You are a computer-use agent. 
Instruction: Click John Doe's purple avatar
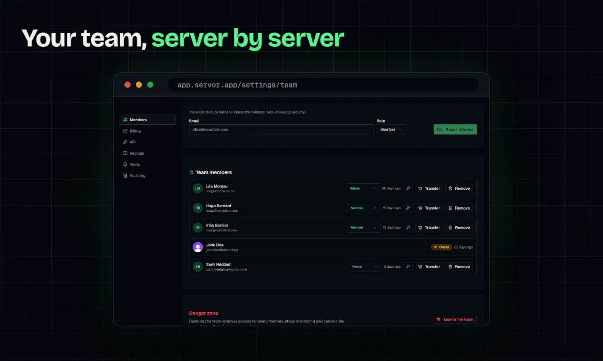[198, 247]
